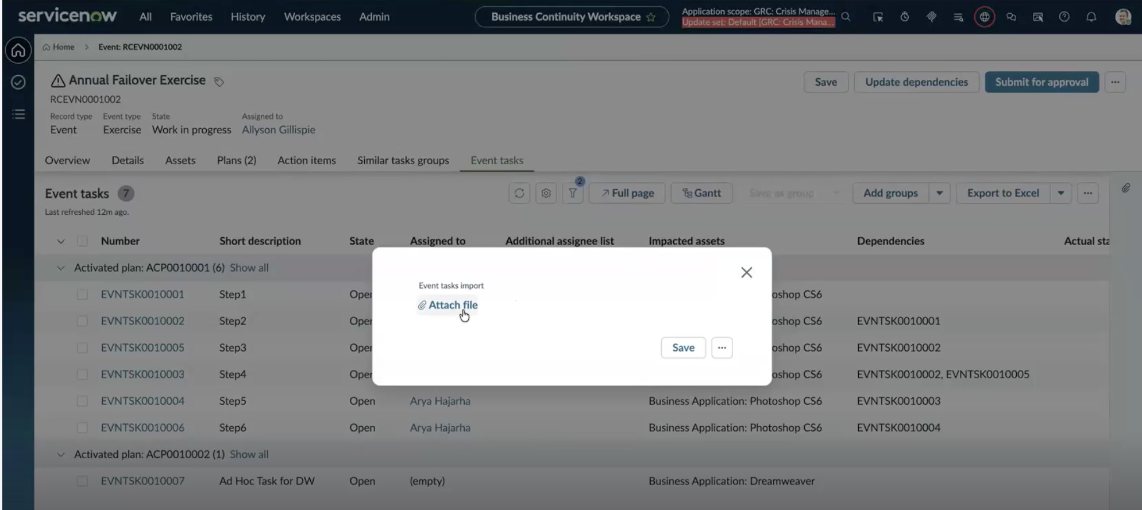Refresh the Event tasks list
1142x510 pixels.
[x=519, y=193]
